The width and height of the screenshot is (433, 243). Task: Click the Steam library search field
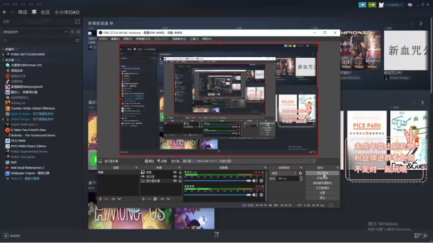tap(37, 40)
